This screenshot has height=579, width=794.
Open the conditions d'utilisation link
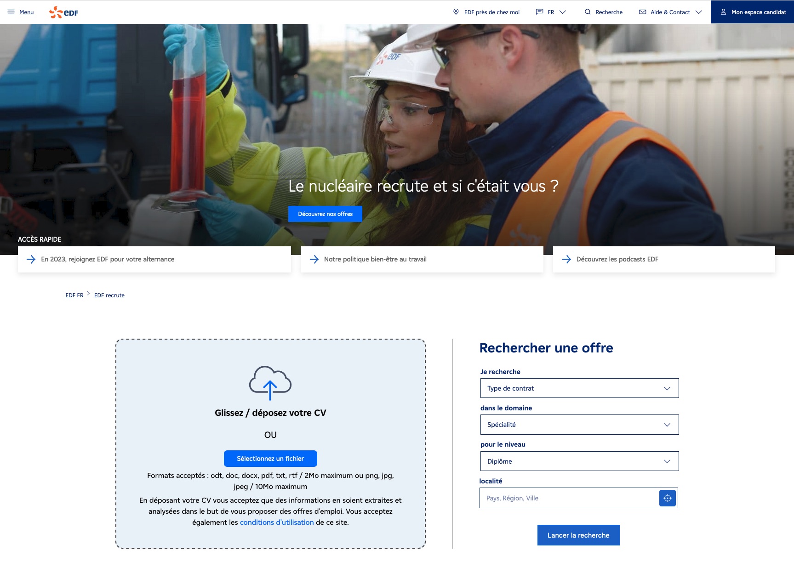click(x=277, y=522)
